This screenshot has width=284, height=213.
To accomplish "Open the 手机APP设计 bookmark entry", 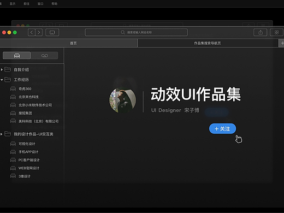I will coord(28,152).
